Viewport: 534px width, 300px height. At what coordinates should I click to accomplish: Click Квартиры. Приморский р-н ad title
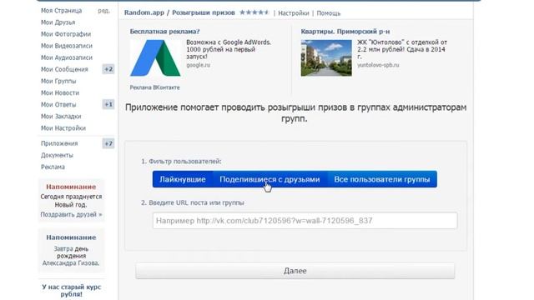345,32
